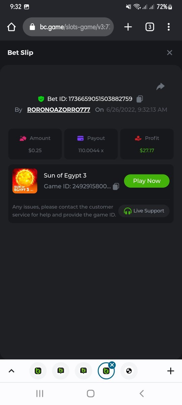Close the Bet Slip panel
Screen dimensions: 182x405
click(170, 52)
